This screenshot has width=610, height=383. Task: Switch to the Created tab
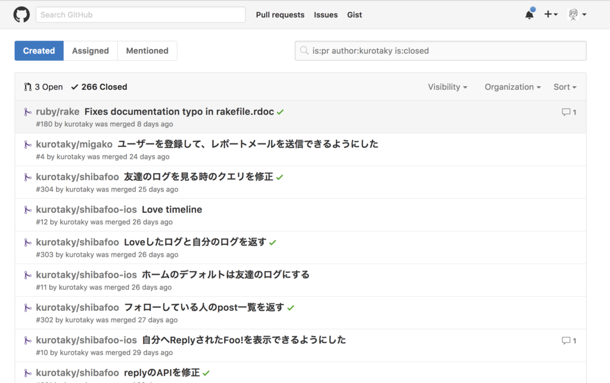tap(39, 51)
